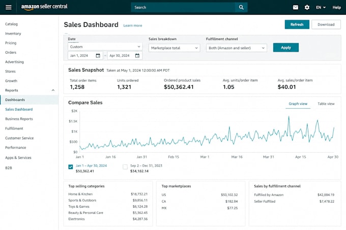Check the Jan 1 – Apr 30, 2024 checkbox
The width and height of the screenshot is (346, 230).
coord(71,167)
